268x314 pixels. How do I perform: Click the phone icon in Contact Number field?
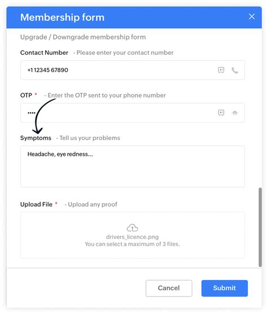[x=235, y=70]
